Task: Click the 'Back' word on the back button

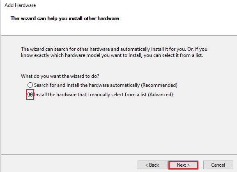Action: [154, 165]
